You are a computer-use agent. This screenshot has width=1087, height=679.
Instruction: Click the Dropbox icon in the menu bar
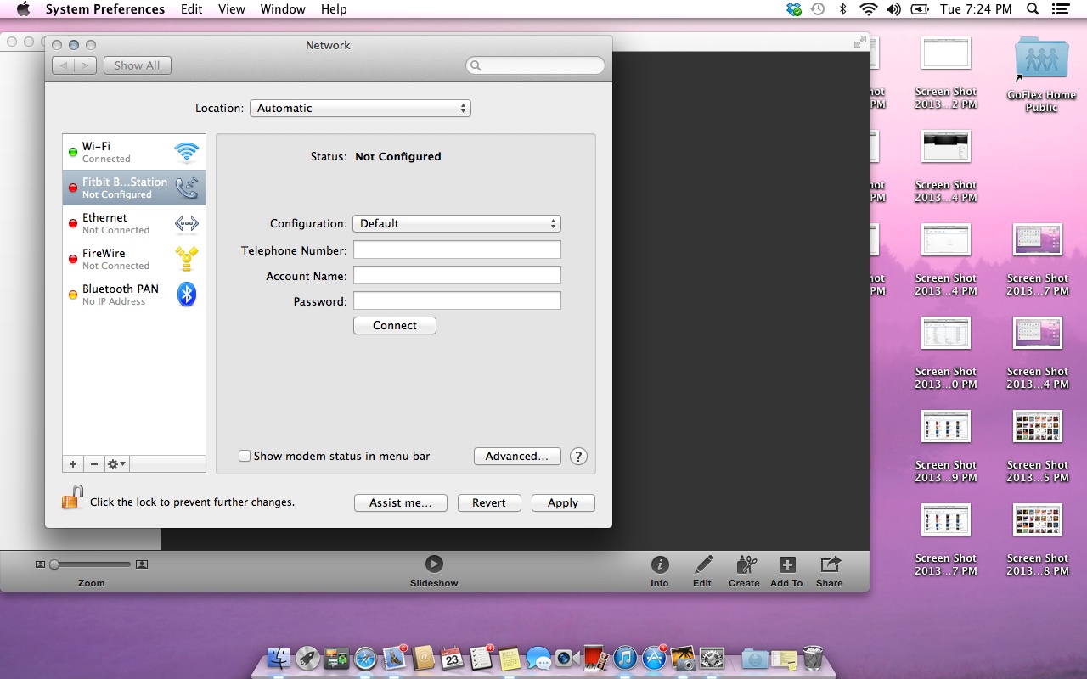(x=792, y=9)
